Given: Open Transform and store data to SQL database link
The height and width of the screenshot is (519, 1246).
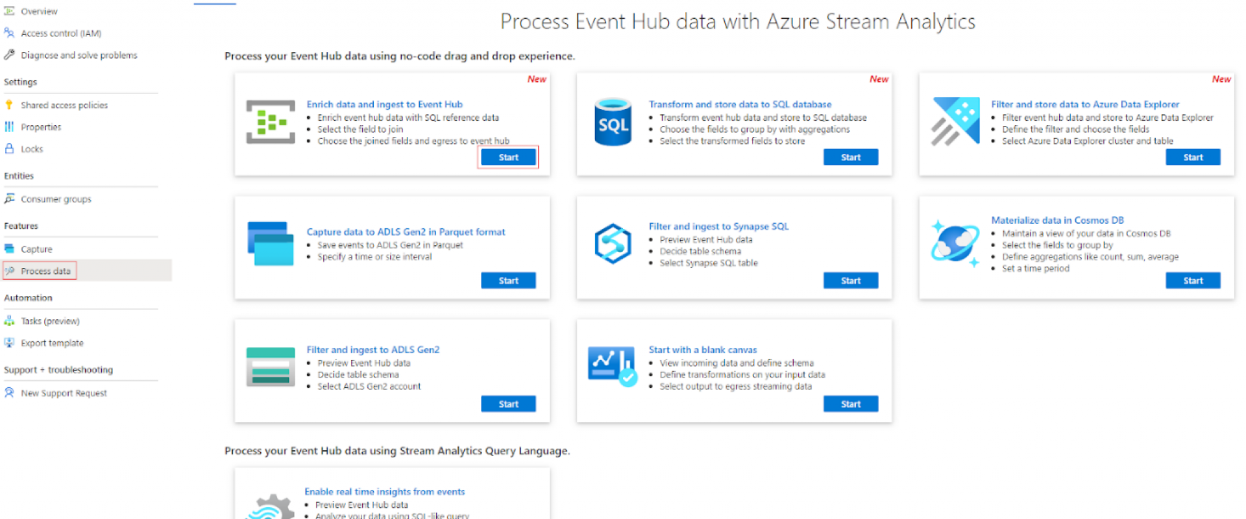Looking at the screenshot, I should (740, 104).
